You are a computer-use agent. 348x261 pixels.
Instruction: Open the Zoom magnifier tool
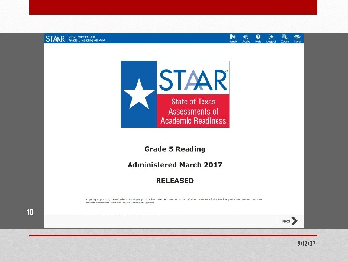point(285,38)
